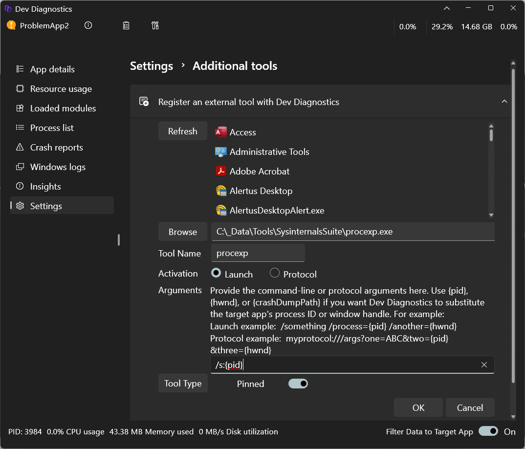Click the 29.2% usage value in top bar

pos(442,27)
